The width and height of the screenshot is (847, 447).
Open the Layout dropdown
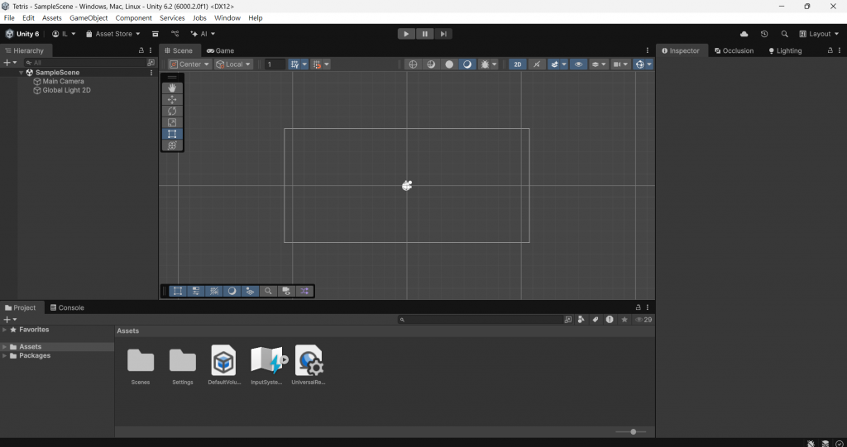(819, 34)
